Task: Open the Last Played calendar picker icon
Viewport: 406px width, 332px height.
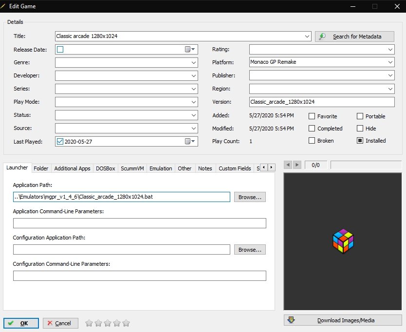Action: [x=190, y=141]
